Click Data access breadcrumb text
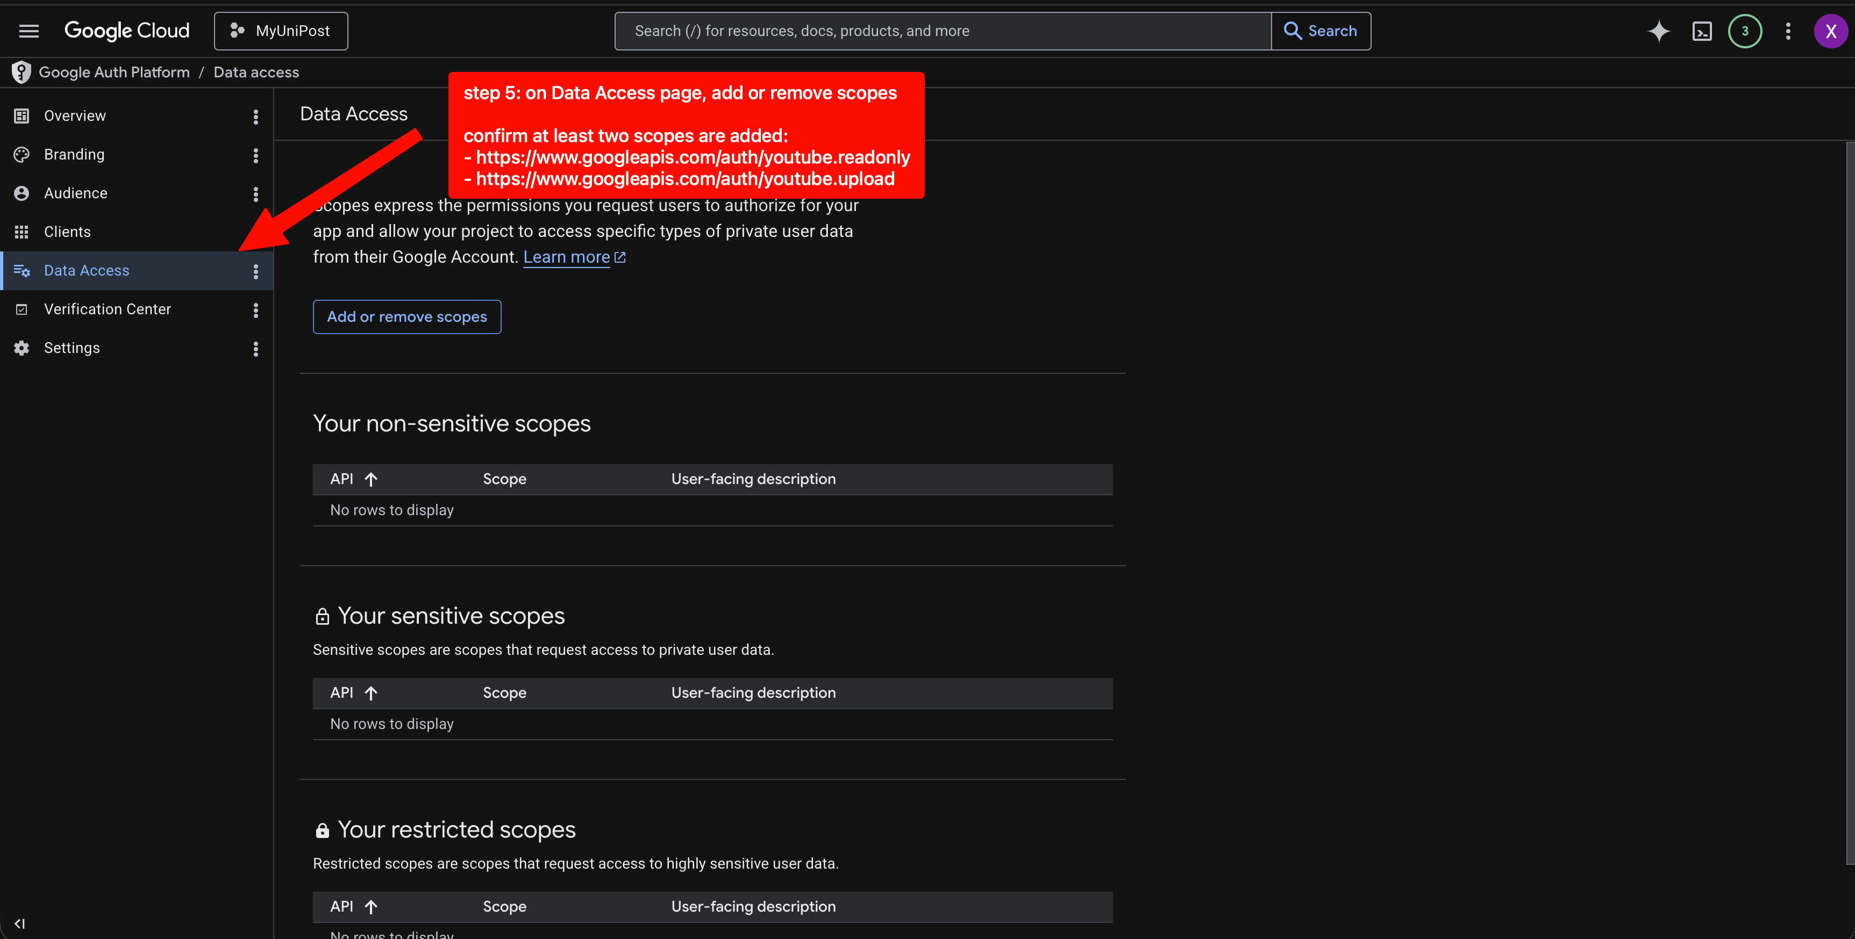The width and height of the screenshot is (1855, 939). click(256, 72)
